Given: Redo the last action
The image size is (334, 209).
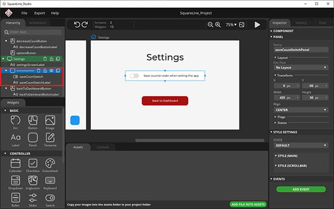Looking at the screenshot, I should [x=85, y=24].
